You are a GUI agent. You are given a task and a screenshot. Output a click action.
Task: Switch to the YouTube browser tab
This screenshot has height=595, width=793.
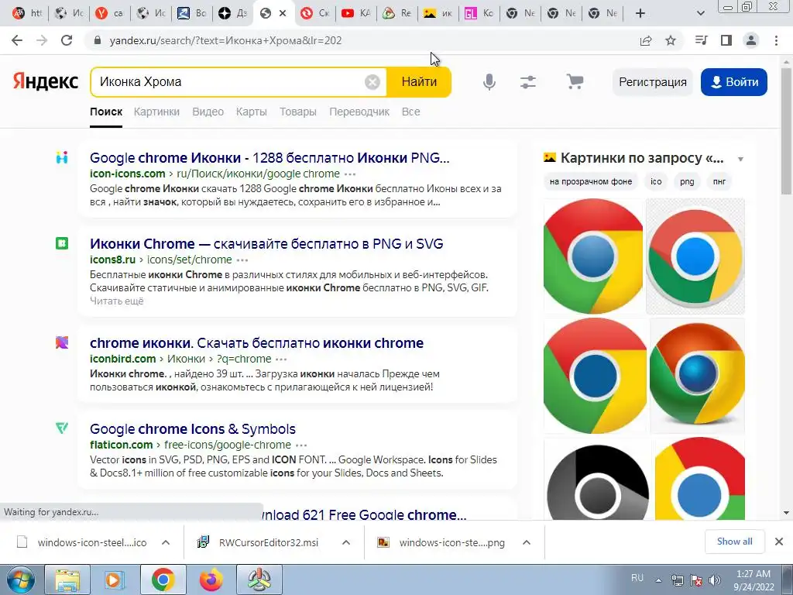[356, 13]
